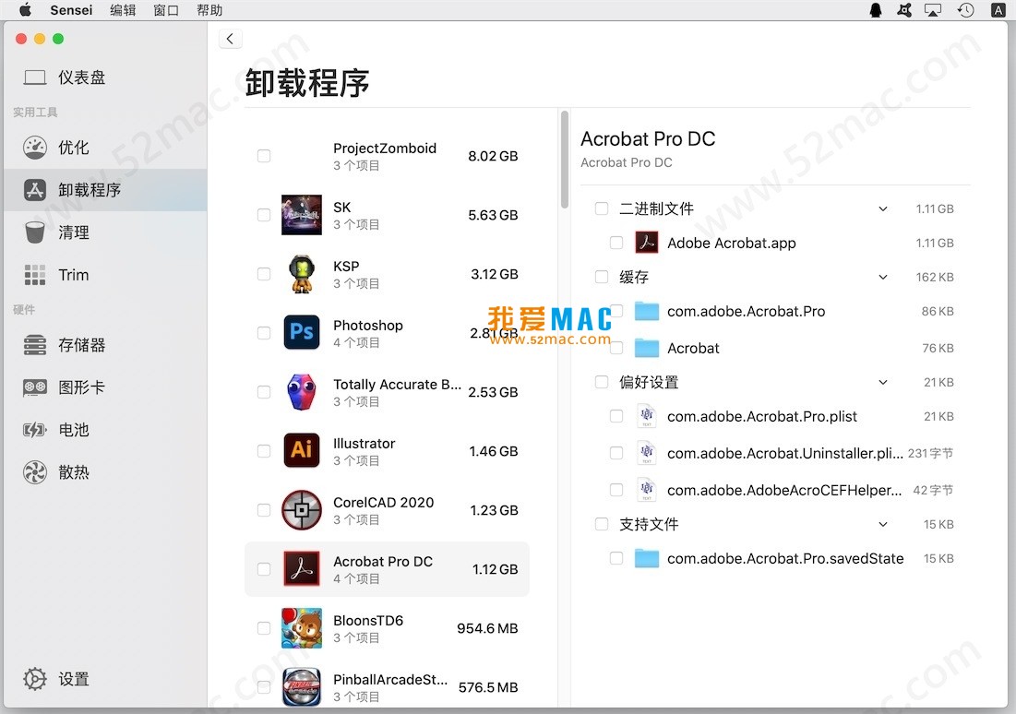The image size is (1016, 714).
Task: Click the Acrobat Pro DC list icon
Action: point(302,569)
